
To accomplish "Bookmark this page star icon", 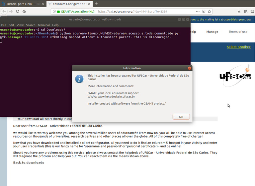I will point(209,11).
